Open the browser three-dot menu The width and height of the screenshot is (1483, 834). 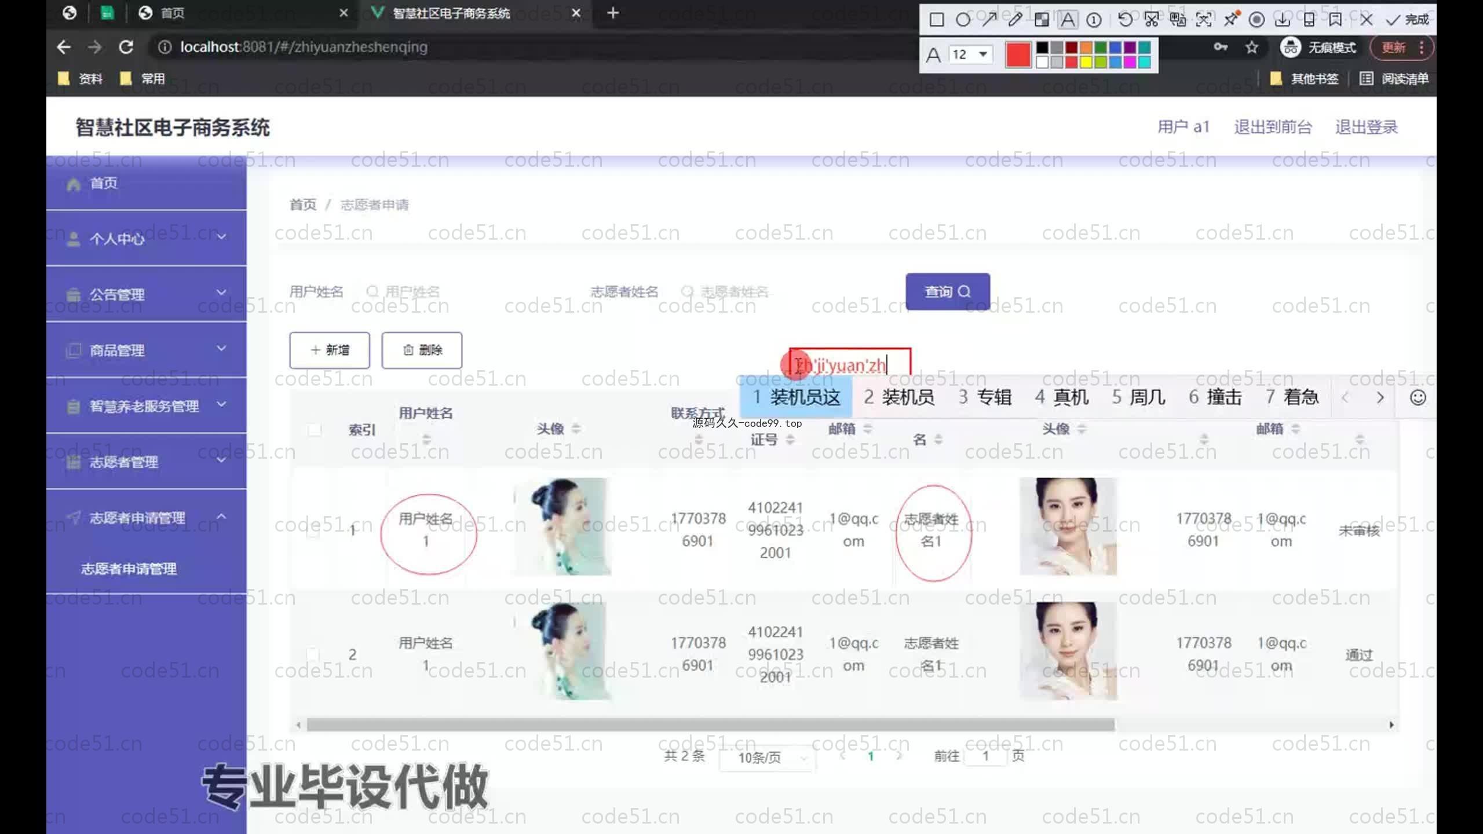tap(1421, 47)
